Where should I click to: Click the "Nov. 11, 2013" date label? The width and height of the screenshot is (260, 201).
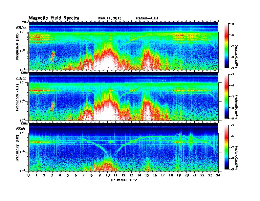110,18
